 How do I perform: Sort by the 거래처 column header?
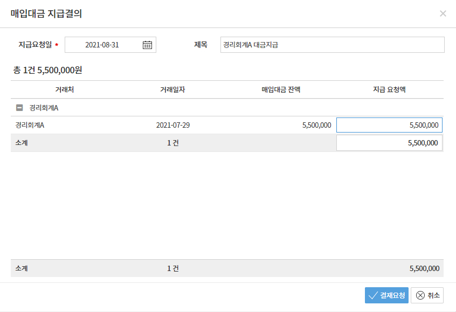(x=64, y=89)
